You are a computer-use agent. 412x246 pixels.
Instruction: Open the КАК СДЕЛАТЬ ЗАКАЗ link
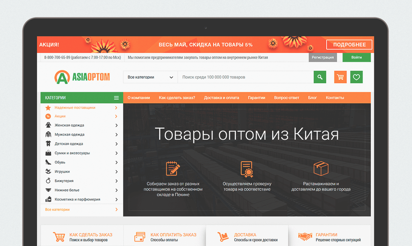(x=91, y=235)
